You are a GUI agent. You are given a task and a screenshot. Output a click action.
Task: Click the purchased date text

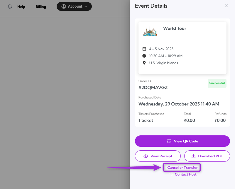coord(179,104)
